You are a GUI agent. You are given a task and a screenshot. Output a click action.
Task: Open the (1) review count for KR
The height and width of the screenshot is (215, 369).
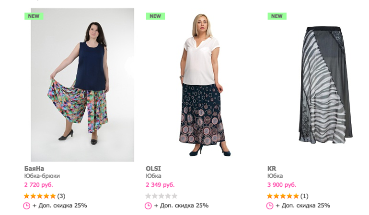pyautogui.click(x=304, y=196)
